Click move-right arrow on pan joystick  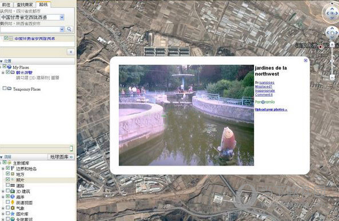[x=337, y=33]
